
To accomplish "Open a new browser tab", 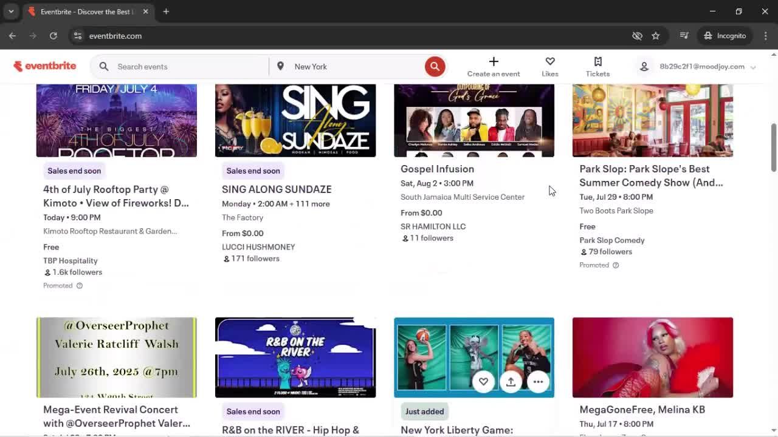I will 166,12.
